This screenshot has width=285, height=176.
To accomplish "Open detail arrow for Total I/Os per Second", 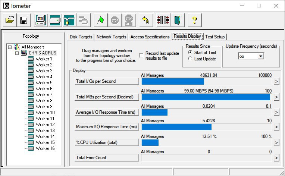I will pos(276,81).
